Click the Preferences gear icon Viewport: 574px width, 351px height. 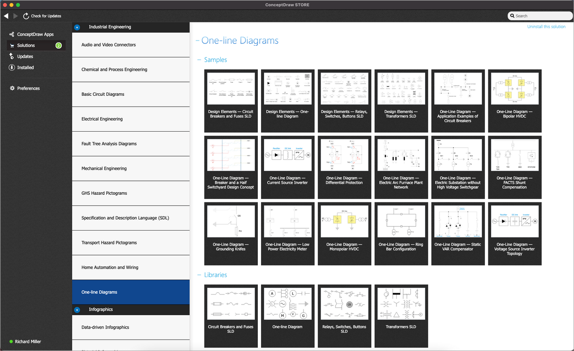pos(12,88)
